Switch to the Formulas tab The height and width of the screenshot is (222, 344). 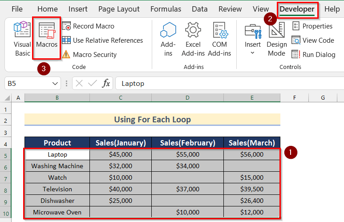166,9
